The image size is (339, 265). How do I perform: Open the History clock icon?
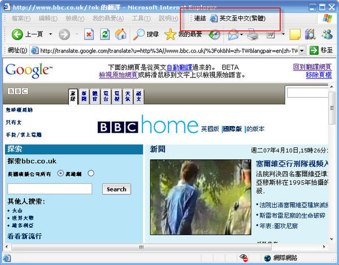(214, 34)
